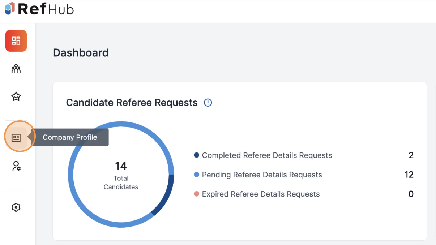The image size is (436, 245).
Task: Click the Dashboard page heading
Action: click(81, 53)
